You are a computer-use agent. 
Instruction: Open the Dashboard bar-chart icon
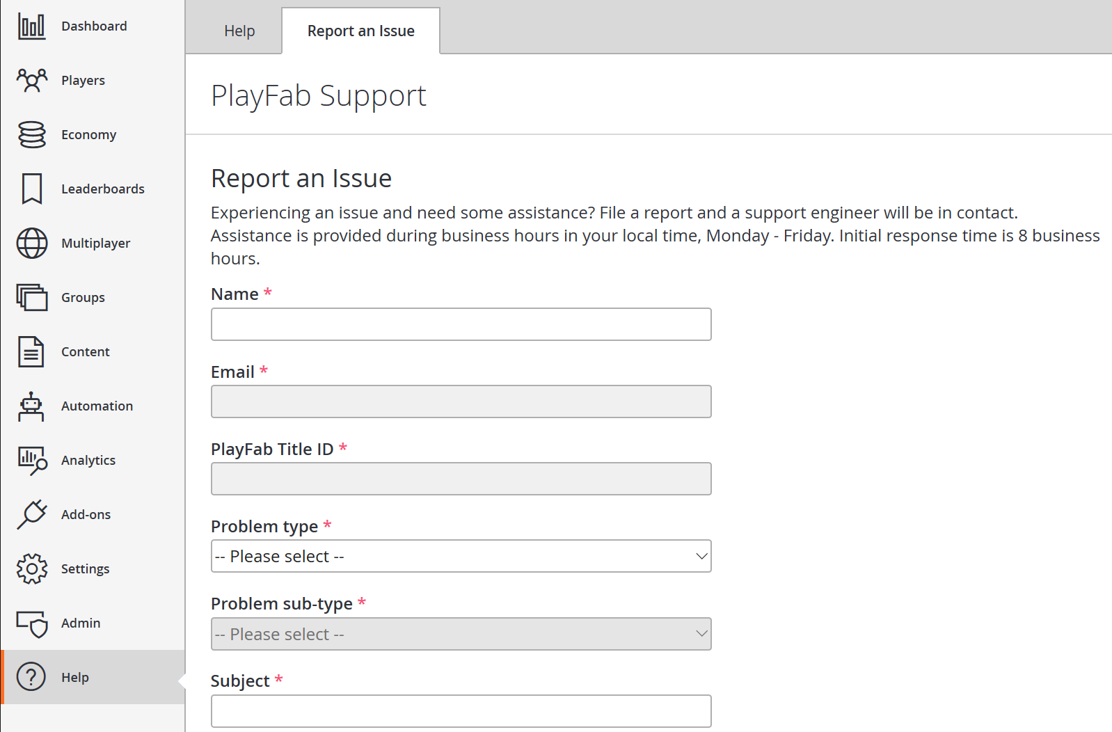31,26
